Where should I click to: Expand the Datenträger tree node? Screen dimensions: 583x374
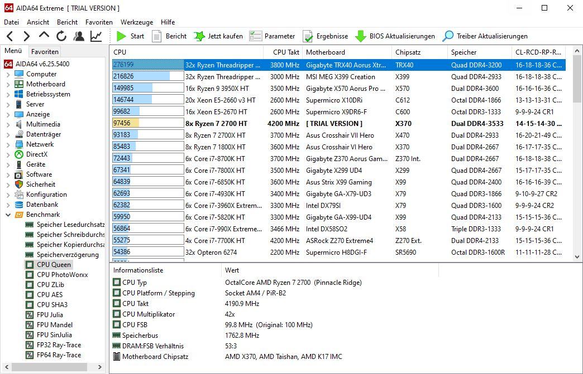click(8, 134)
